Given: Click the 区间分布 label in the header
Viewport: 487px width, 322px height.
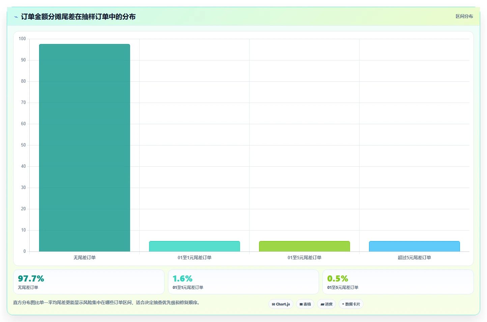Looking at the screenshot, I should pos(464,16).
